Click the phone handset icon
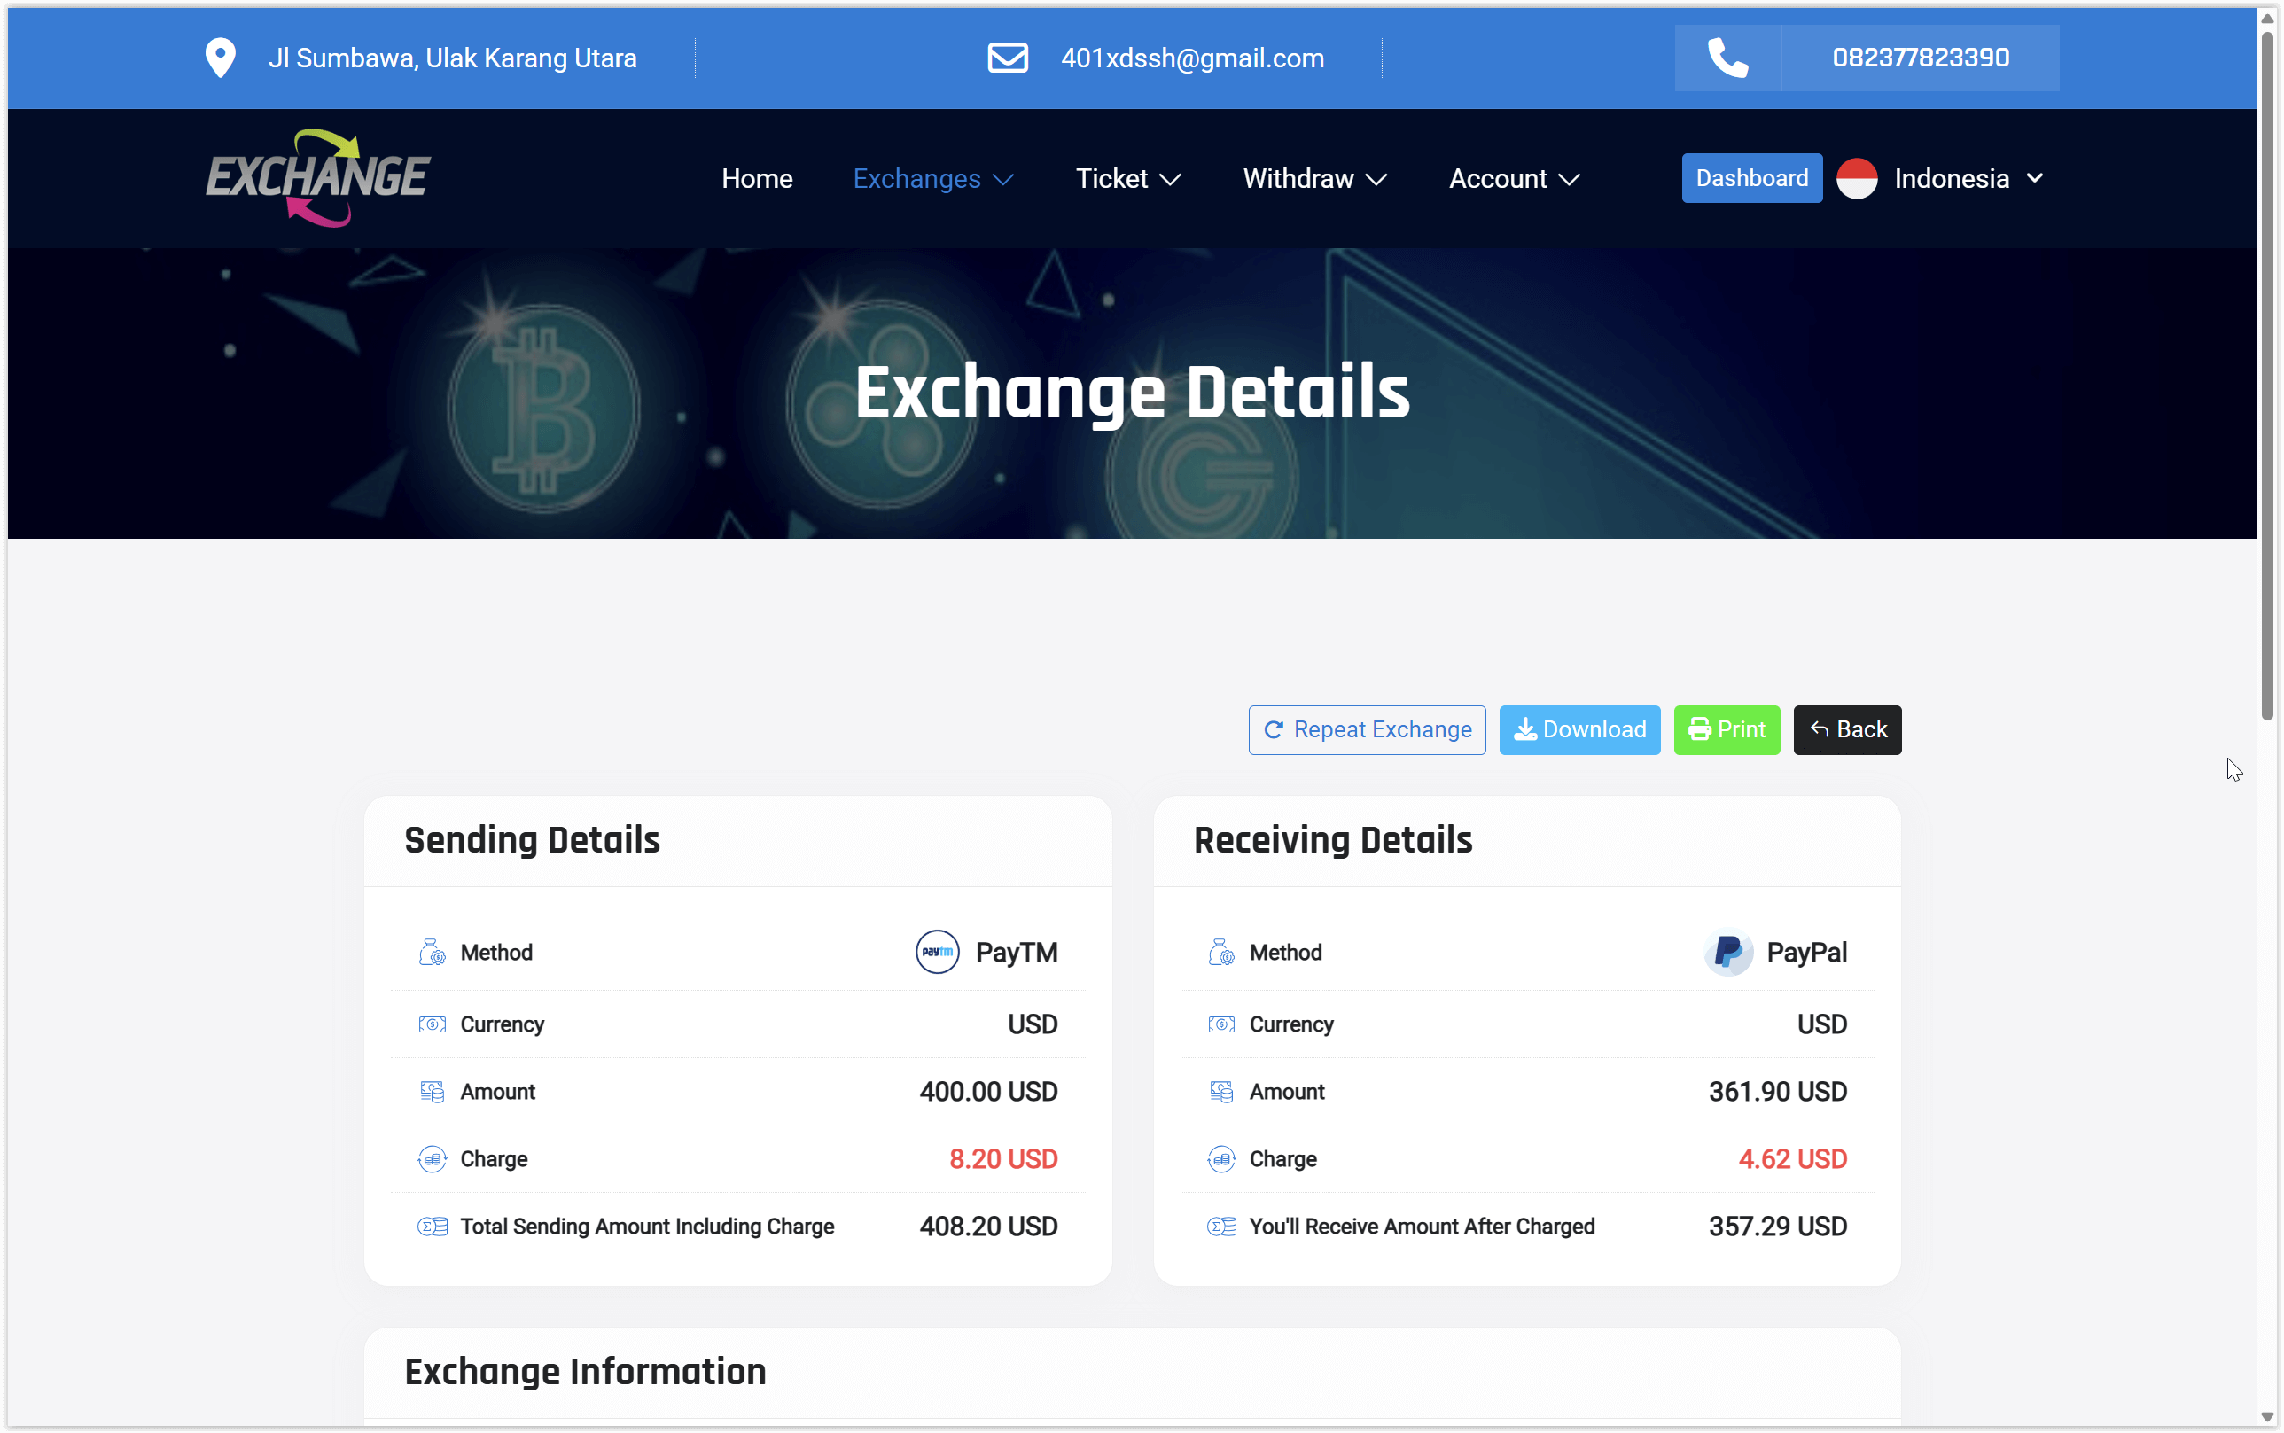The image size is (2284, 1433). [1727, 58]
